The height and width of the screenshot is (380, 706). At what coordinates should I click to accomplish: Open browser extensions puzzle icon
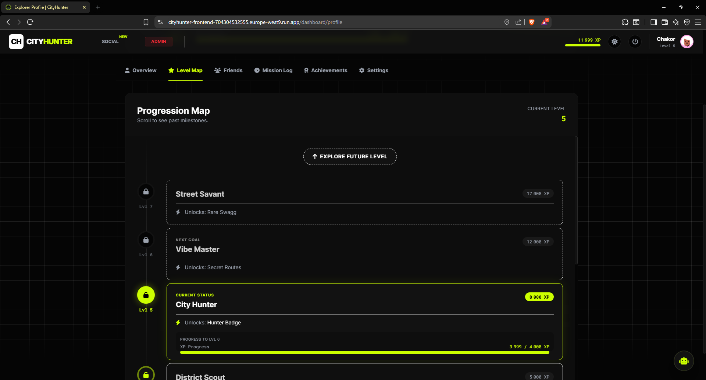[x=625, y=22]
